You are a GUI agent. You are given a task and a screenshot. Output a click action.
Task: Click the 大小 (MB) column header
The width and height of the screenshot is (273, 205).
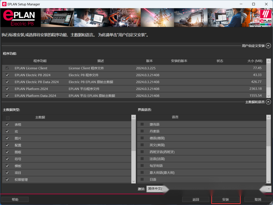tap(255, 61)
